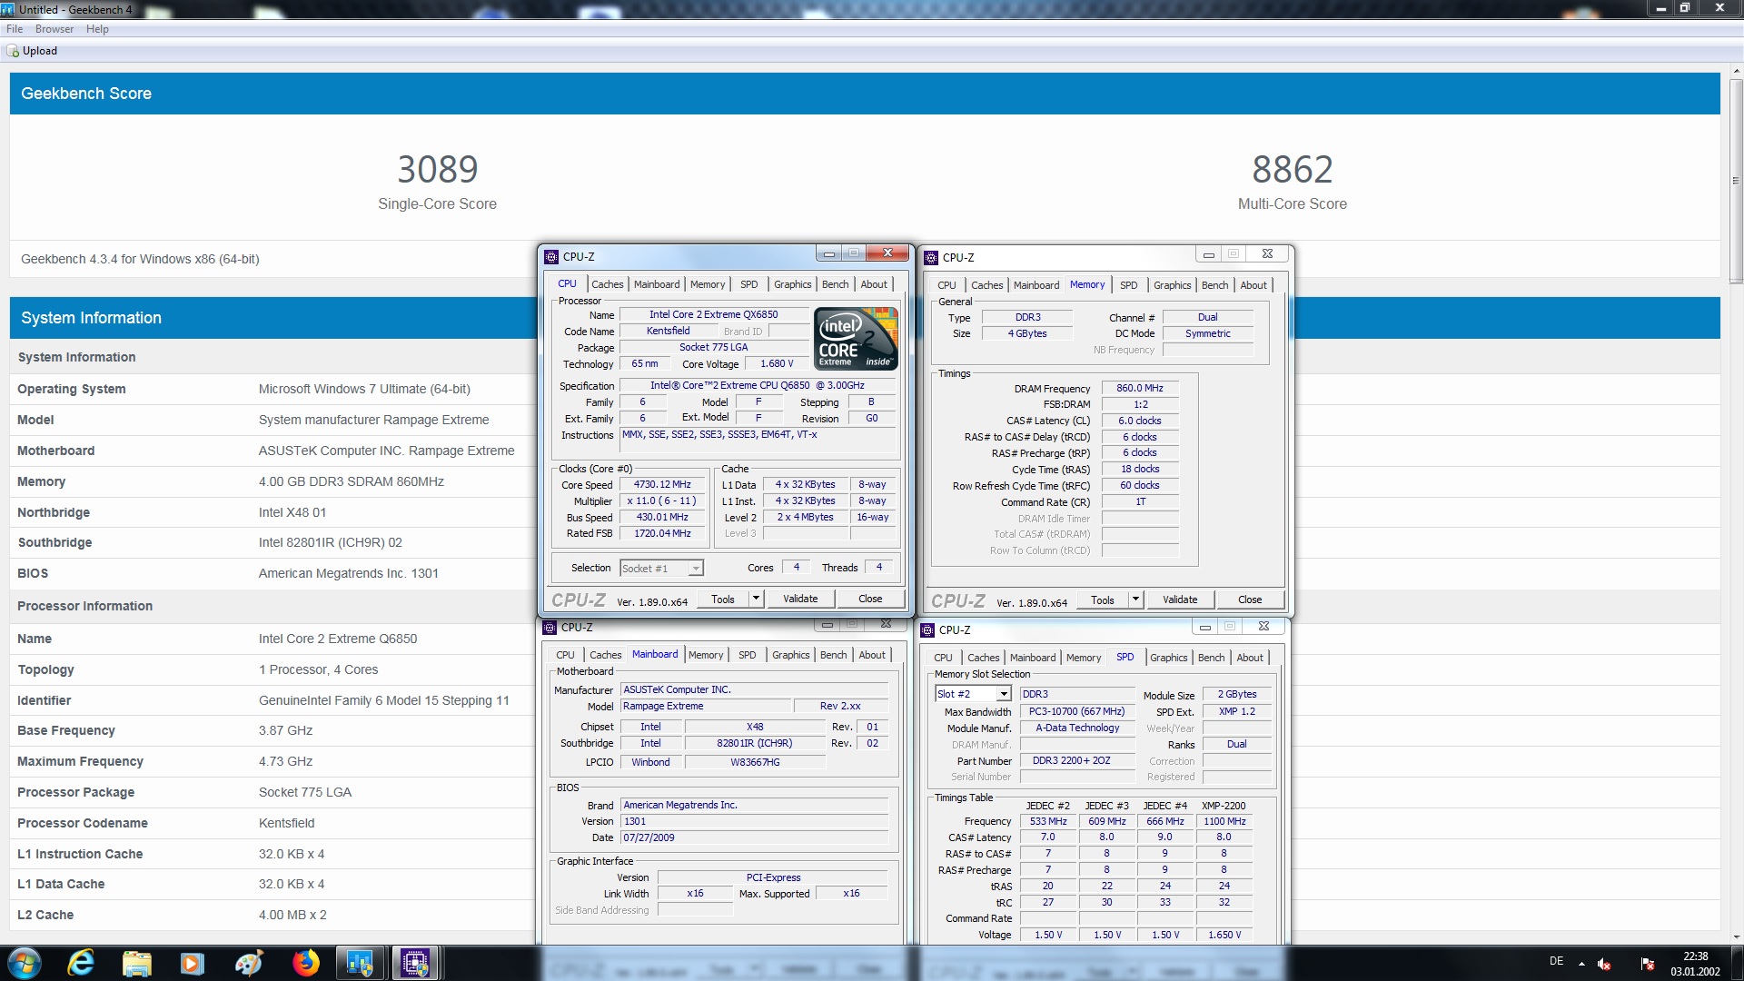Click Tools button in CPU window
Screen dimensions: 1744x981
[x=723, y=599]
